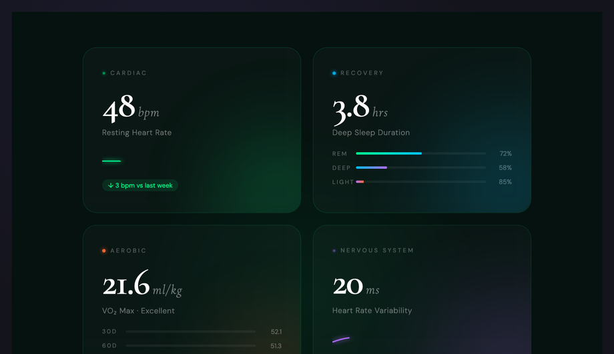614x354 pixels.
Task: Click the 'Heart Rate Variability' label
Action: click(372, 311)
